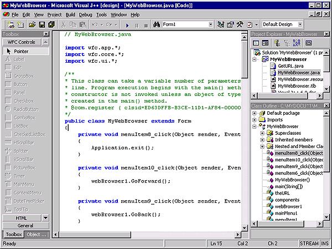Select menuItem10_click in Class Outline
This screenshot has height=249, width=332.
tap(299, 160)
